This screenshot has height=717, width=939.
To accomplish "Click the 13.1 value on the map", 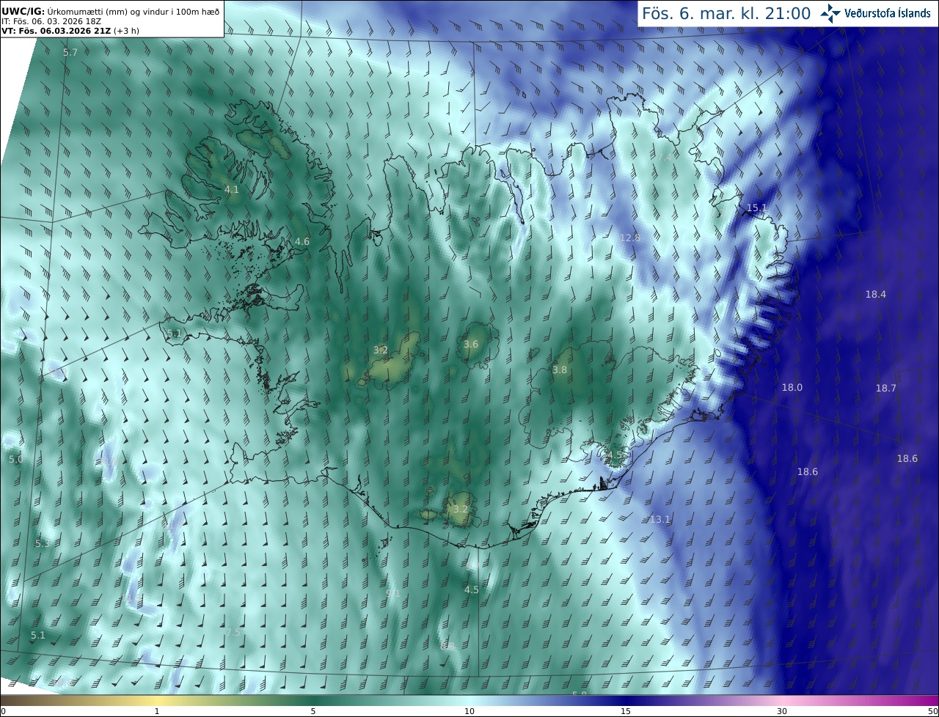I will point(660,520).
